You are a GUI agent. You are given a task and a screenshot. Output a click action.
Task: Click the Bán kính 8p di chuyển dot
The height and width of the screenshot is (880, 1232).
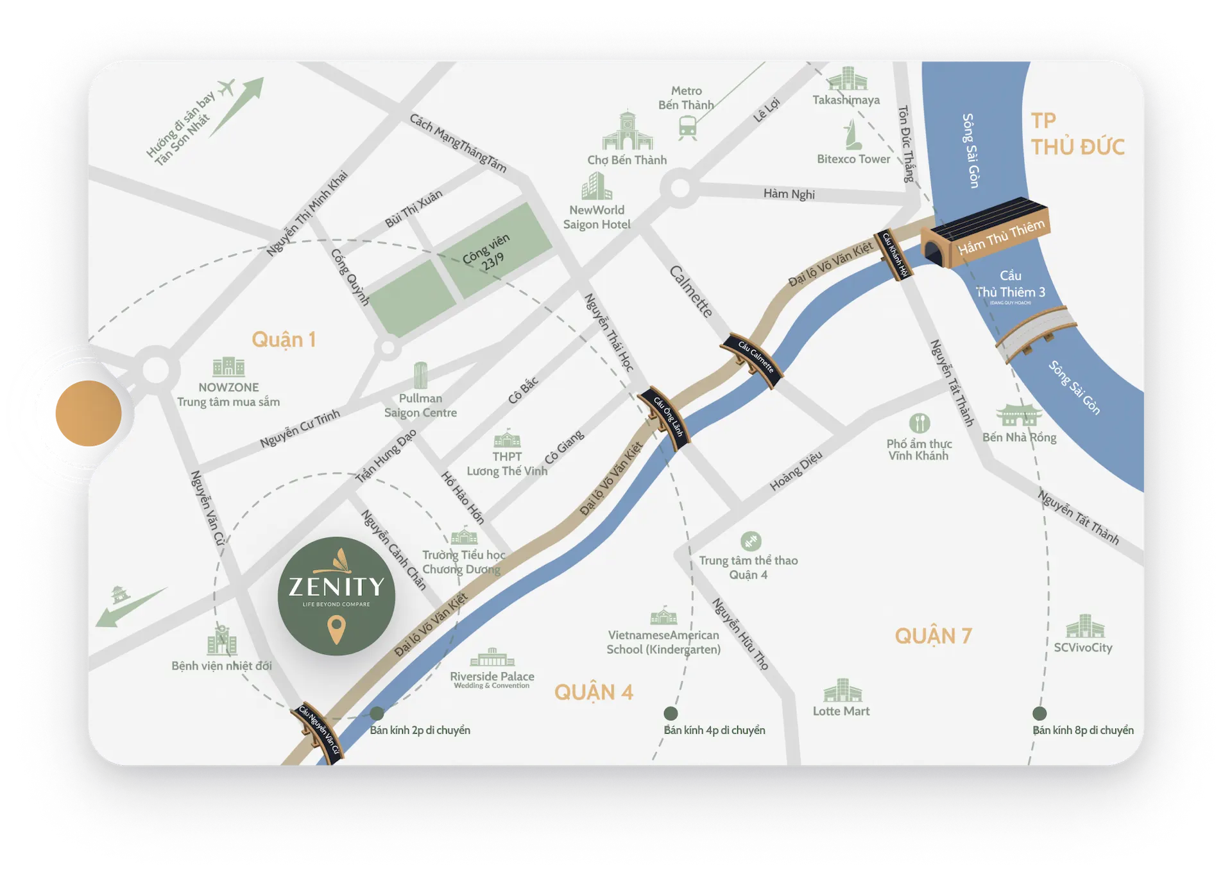coord(1039,713)
